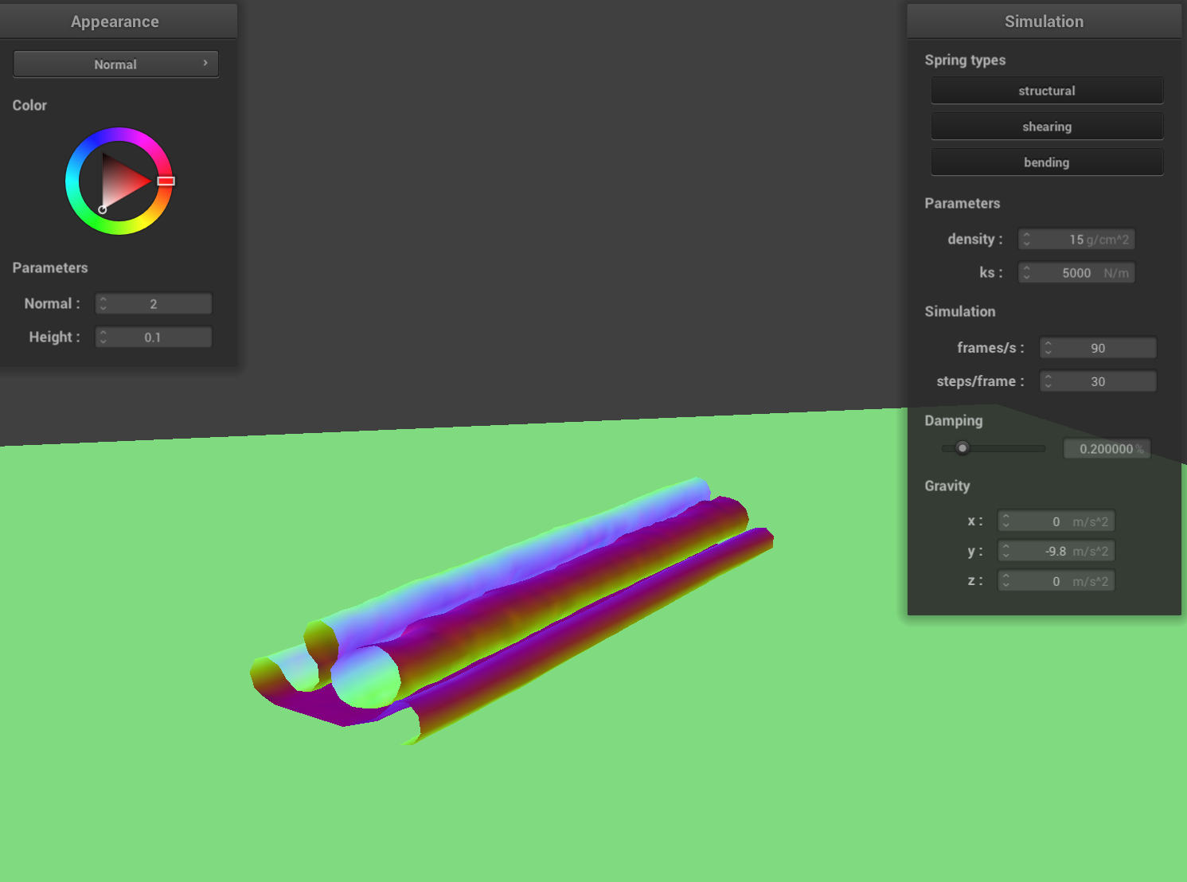Screen dimensions: 1187x882
Task: Click the damping percentage value field
Action: pyautogui.click(x=1107, y=449)
